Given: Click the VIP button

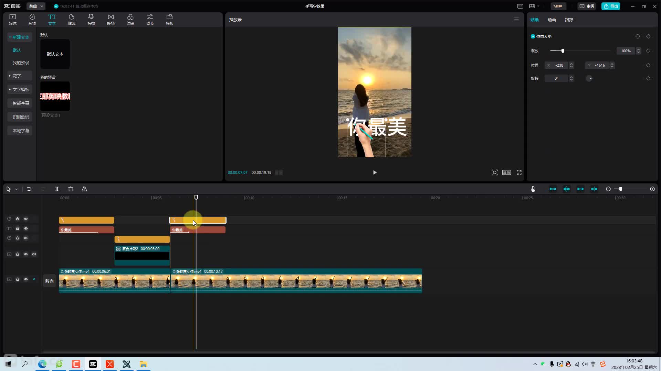Looking at the screenshot, I should [558, 6].
